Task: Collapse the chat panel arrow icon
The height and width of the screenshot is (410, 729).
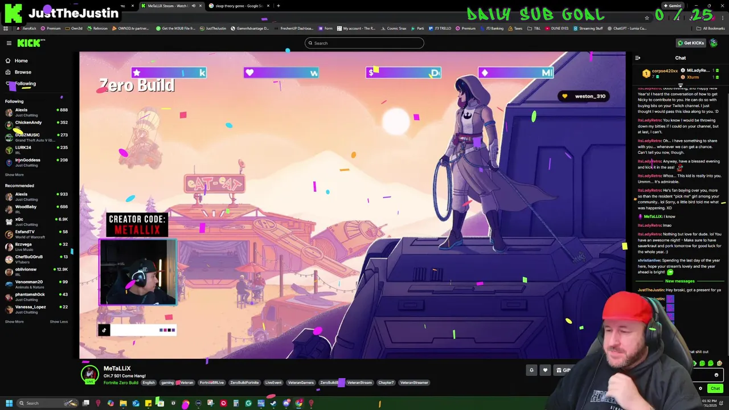Action: 637,58
